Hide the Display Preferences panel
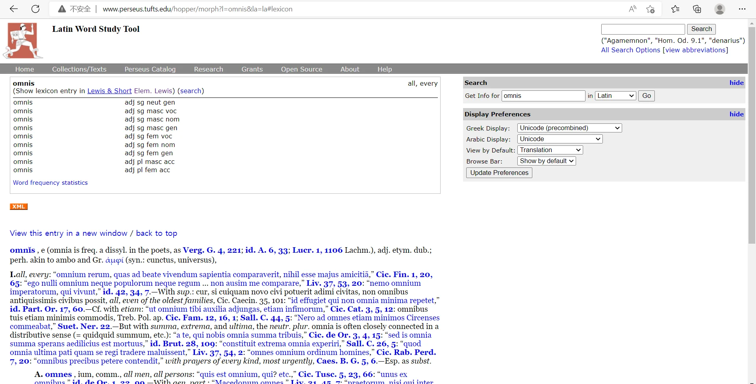Screen dimensions: 756x384 [736, 114]
